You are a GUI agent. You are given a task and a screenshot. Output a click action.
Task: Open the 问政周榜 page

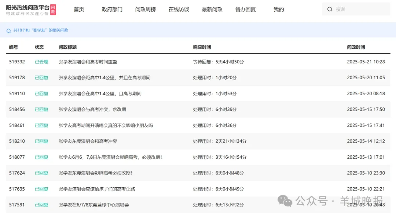[146, 10]
